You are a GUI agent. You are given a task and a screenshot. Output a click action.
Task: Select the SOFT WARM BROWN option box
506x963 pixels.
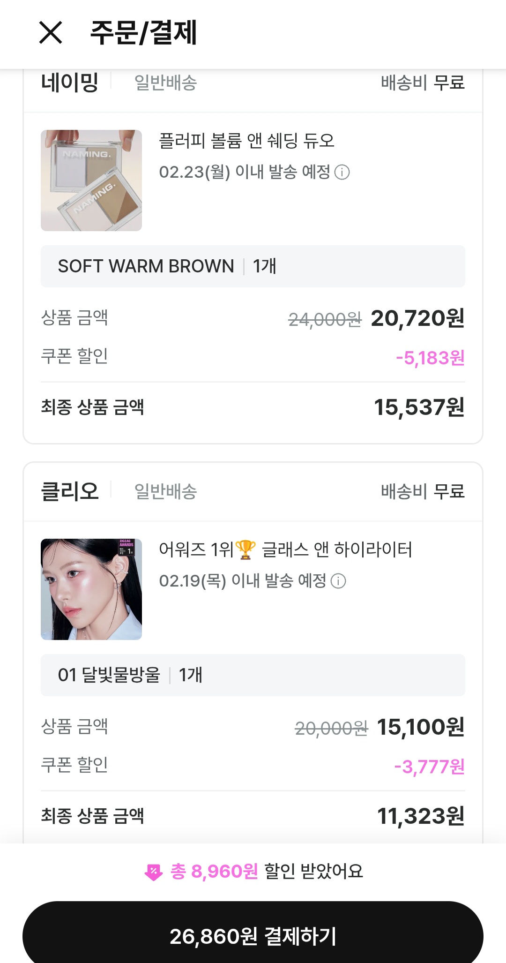(x=253, y=266)
